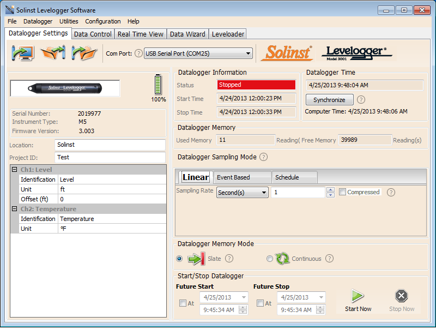The image size is (436, 335).
Task: Open the Configuration menu
Action: 103,21
